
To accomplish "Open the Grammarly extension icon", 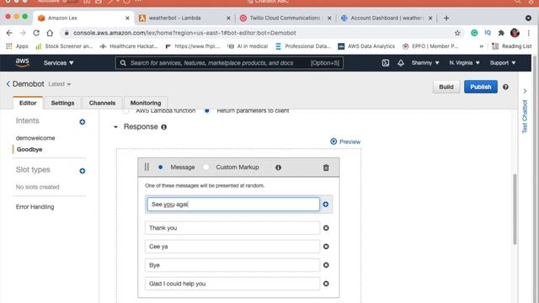I will [x=474, y=33].
